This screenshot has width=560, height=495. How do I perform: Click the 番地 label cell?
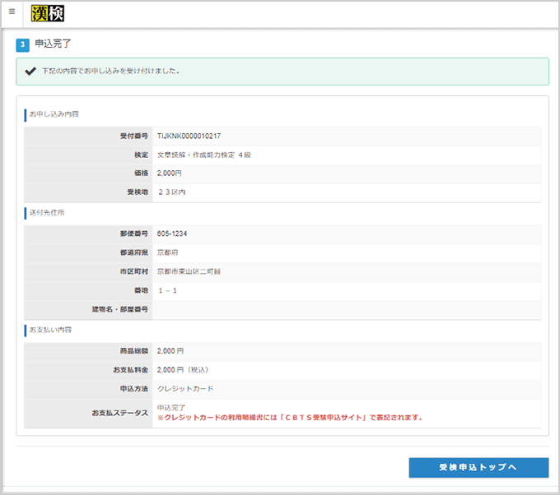click(88, 290)
